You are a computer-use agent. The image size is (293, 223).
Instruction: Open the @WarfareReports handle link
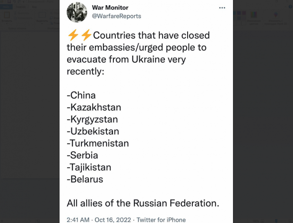116,16
